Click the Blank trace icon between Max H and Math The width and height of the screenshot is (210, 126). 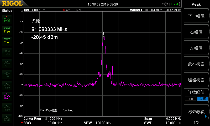click(x=7, y=107)
